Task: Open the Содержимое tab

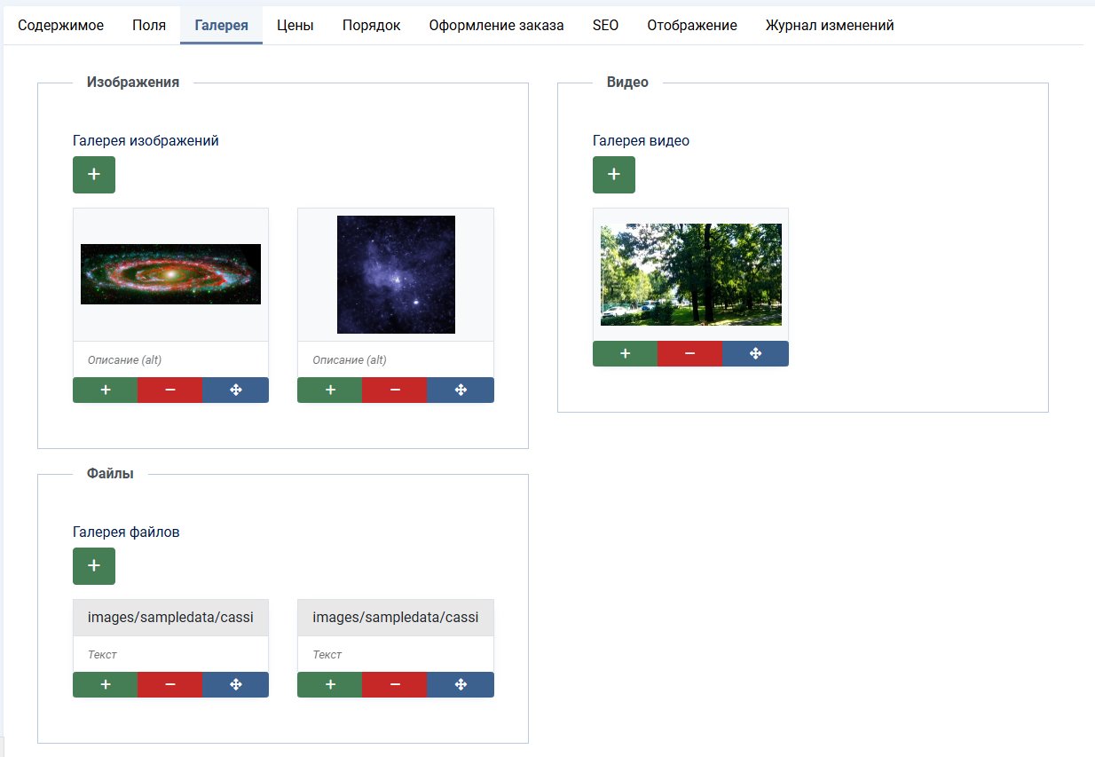Action: [x=60, y=26]
